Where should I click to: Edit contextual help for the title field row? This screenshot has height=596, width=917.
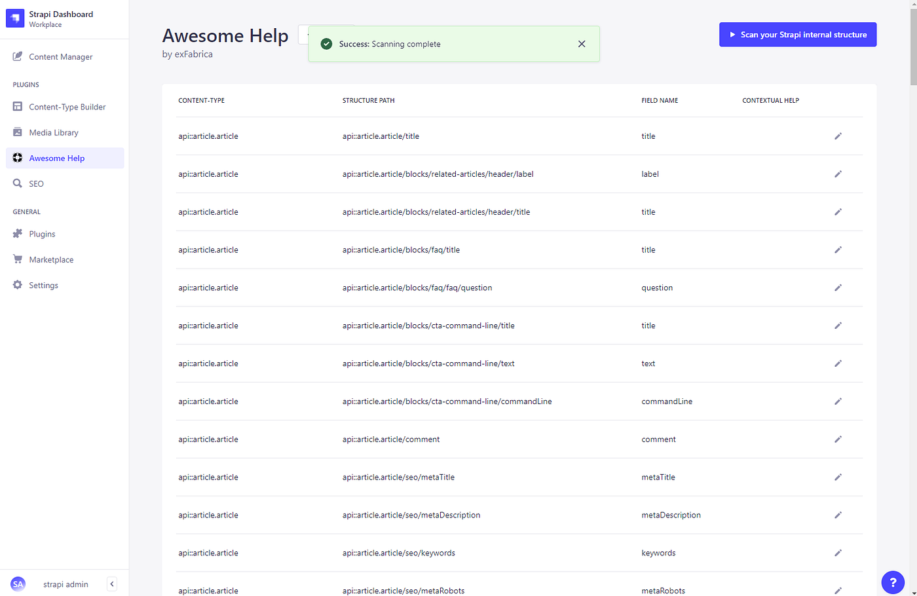tap(838, 136)
